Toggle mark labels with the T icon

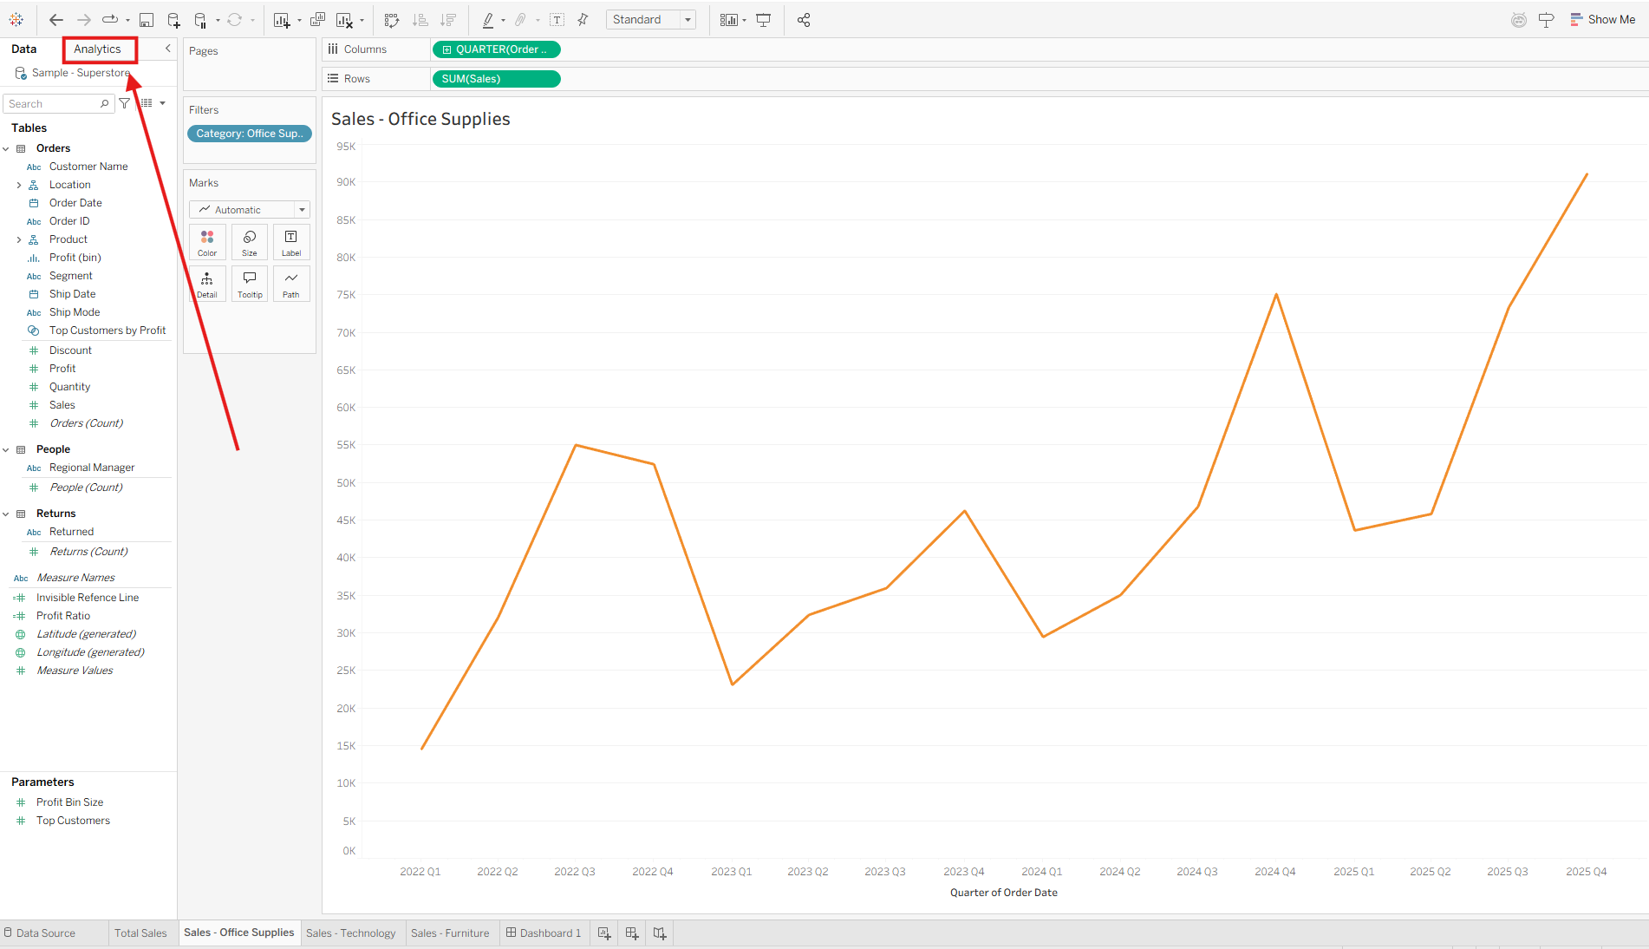pyautogui.click(x=557, y=20)
